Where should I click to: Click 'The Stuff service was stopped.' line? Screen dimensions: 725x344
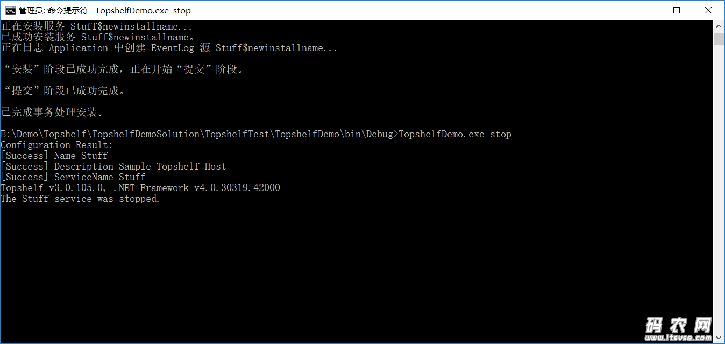click(x=80, y=199)
